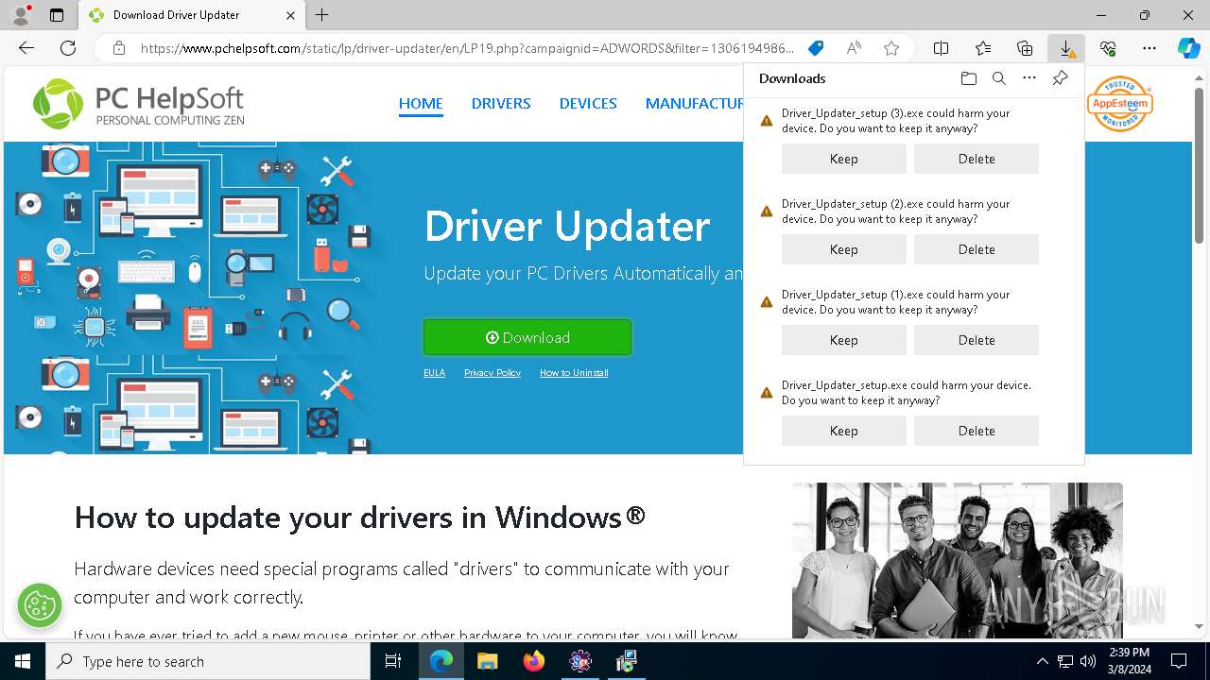
Task: Open the DRIVERS menu item
Action: point(501,104)
